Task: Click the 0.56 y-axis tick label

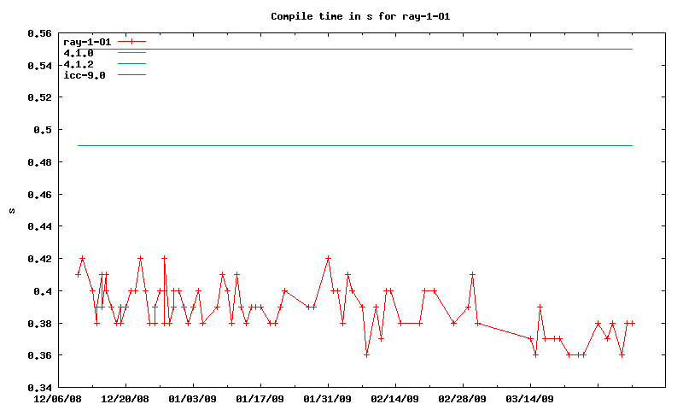Action: pos(39,33)
